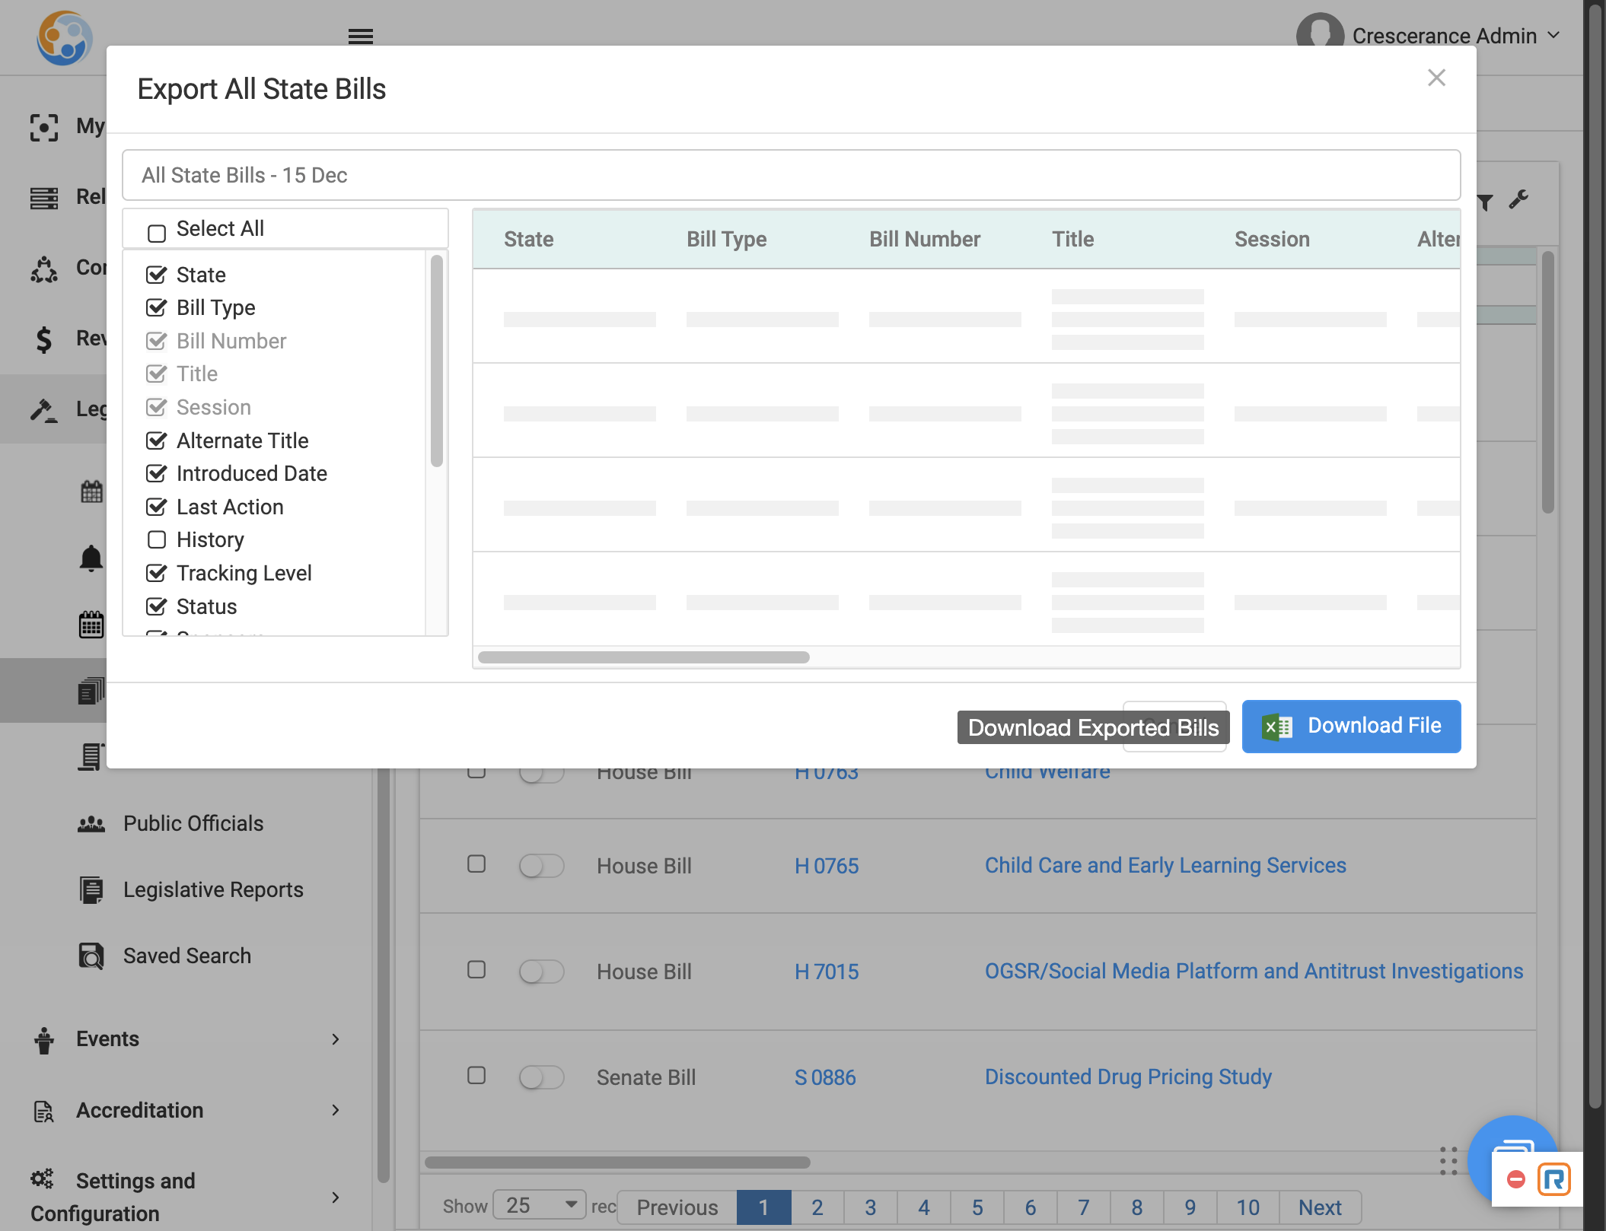Click the column list vertical scrollbar
The width and height of the screenshot is (1606, 1231).
click(x=436, y=361)
